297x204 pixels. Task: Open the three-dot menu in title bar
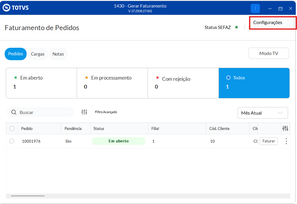click(255, 8)
